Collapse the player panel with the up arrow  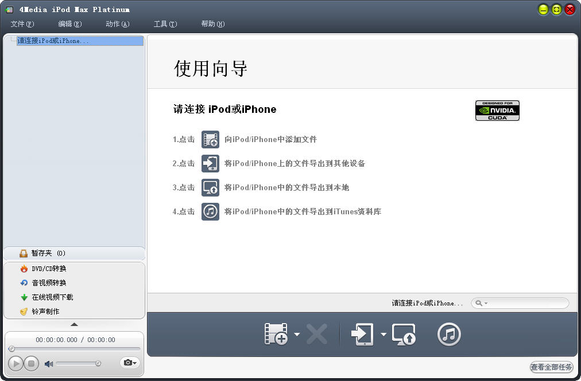(74, 324)
